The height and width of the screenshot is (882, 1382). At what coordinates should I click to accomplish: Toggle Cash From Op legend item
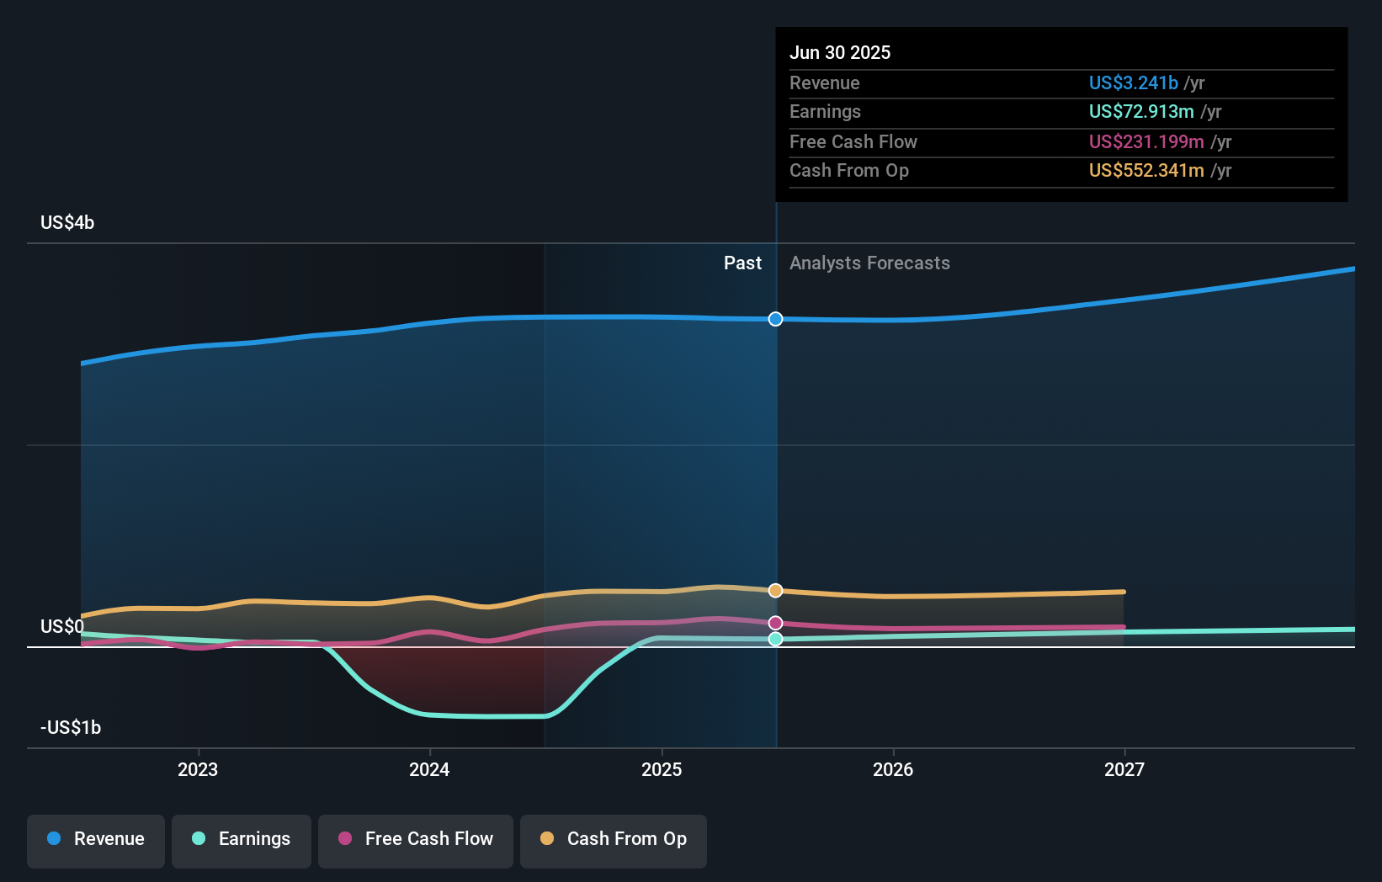(x=614, y=840)
